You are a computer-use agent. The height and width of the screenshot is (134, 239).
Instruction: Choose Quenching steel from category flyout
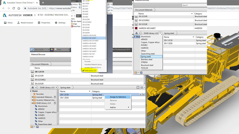coord(148,54)
